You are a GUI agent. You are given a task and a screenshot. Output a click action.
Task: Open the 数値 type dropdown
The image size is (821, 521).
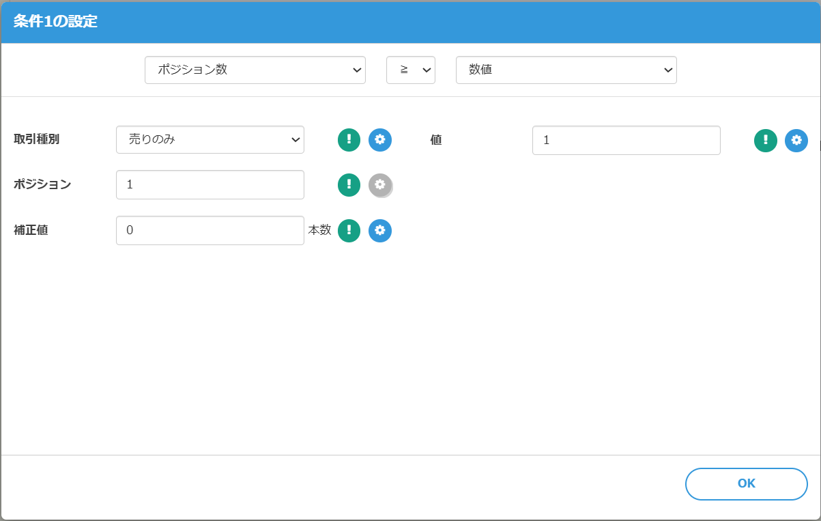[x=566, y=70]
